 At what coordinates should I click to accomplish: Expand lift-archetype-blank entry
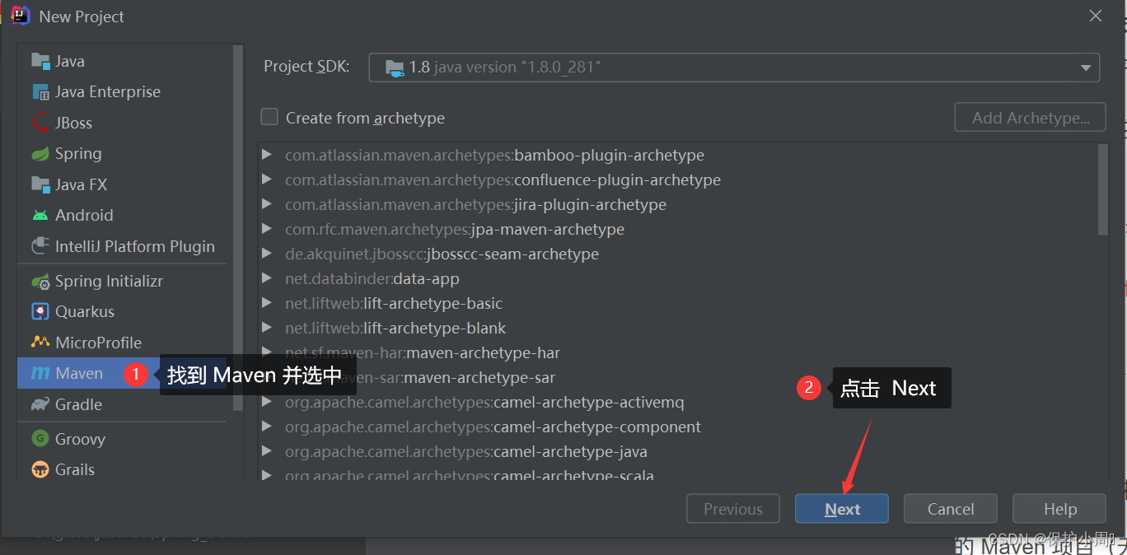(x=266, y=328)
